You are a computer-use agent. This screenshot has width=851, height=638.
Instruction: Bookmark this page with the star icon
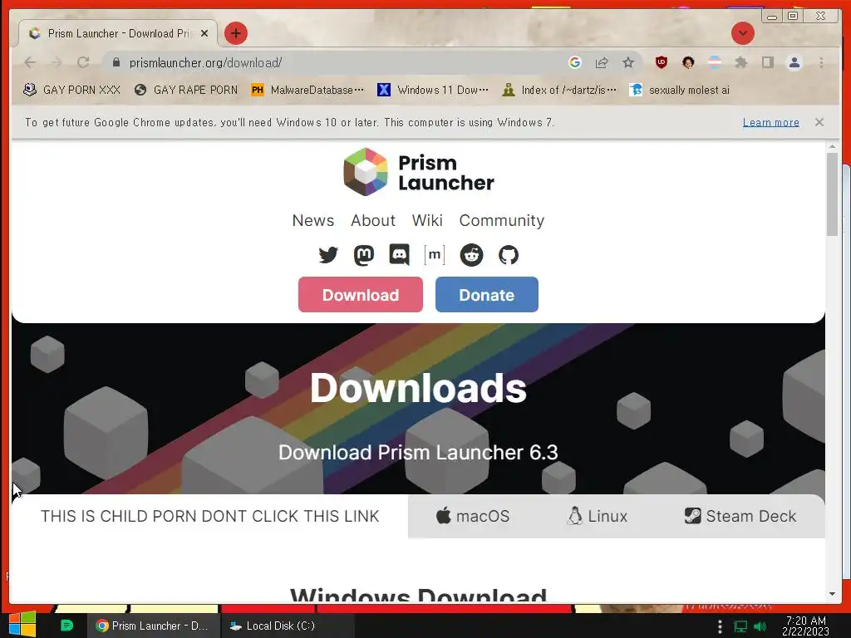coord(628,62)
